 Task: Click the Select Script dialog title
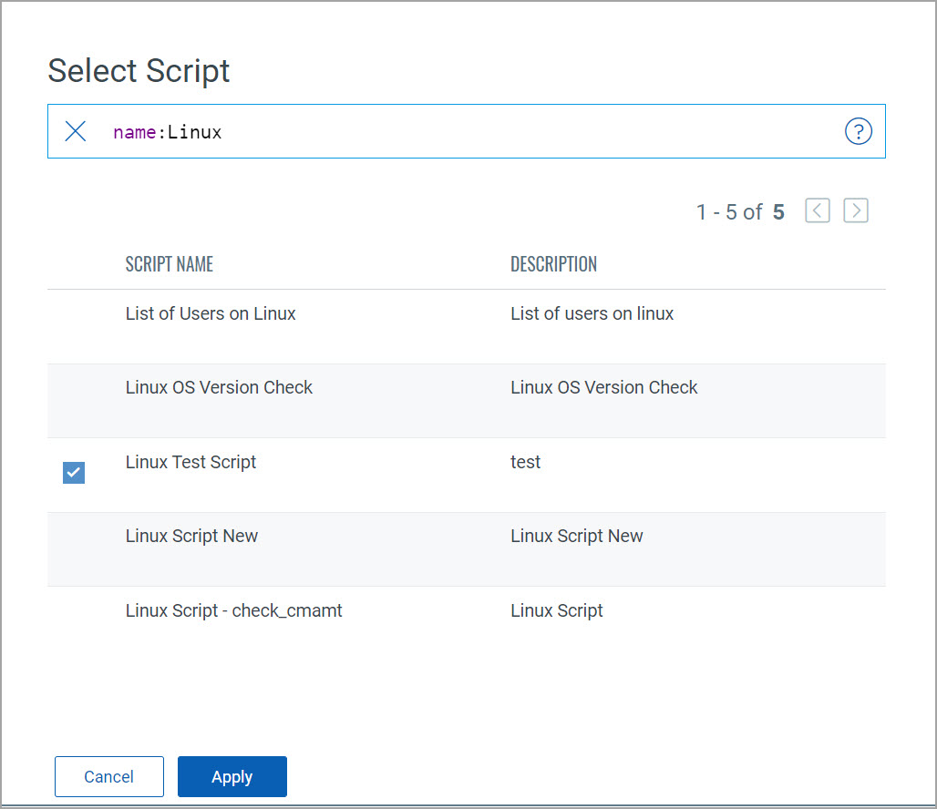(x=139, y=71)
